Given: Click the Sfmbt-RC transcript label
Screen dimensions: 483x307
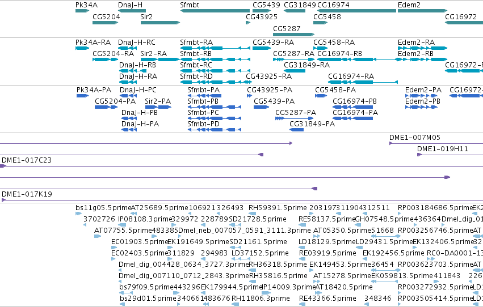Looking at the screenshot, I should point(196,65).
